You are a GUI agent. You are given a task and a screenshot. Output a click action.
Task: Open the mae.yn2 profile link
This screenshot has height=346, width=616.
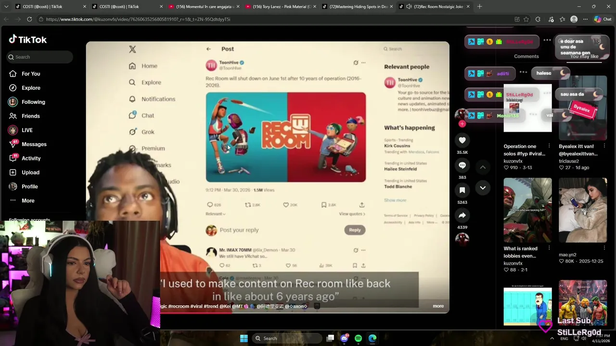(x=567, y=255)
